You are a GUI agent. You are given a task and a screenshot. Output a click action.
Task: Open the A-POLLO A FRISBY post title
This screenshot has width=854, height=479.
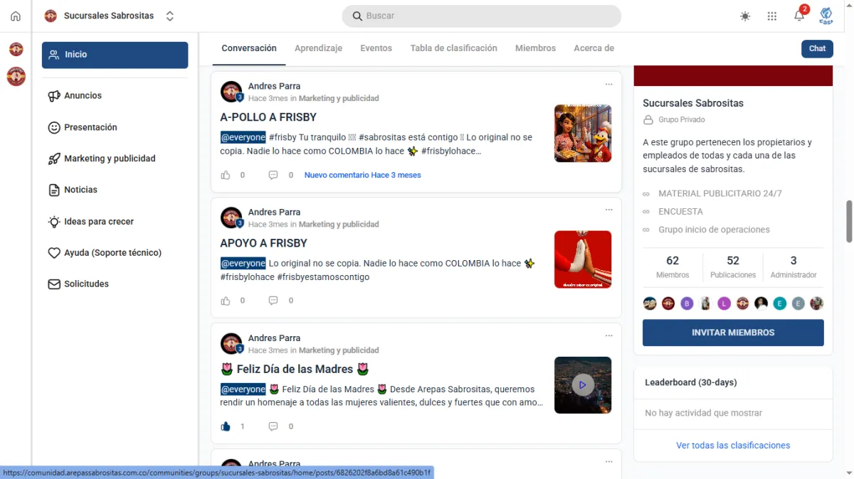click(268, 117)
